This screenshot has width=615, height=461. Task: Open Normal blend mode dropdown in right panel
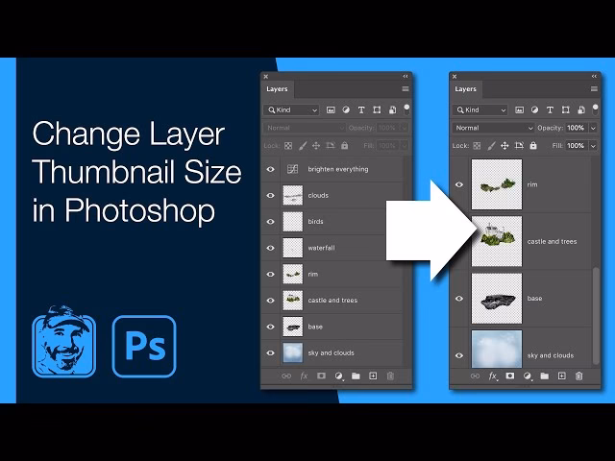point(493,128)
